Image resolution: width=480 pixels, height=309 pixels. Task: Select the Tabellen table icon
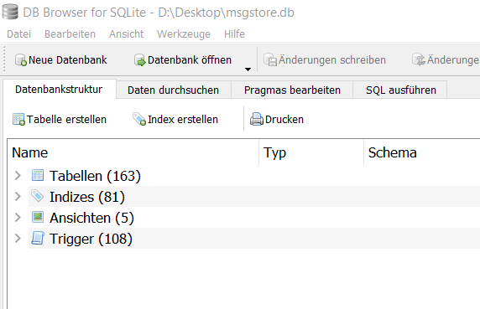tap(38, 176)
